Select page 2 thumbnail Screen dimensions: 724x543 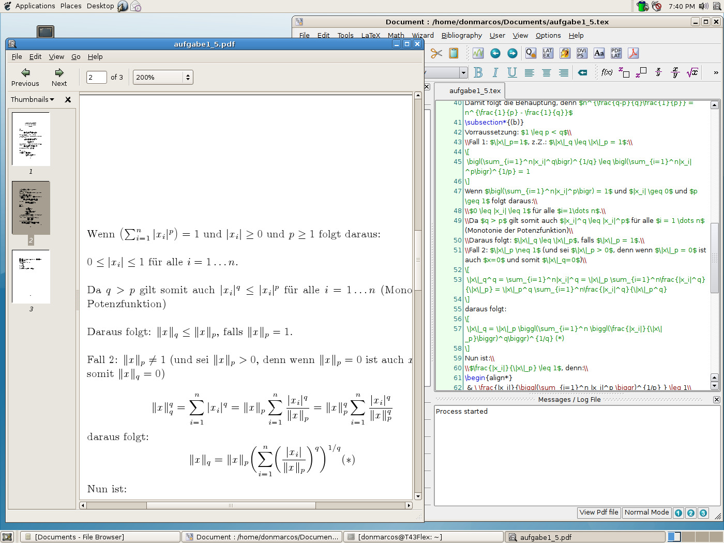(31, 208)
